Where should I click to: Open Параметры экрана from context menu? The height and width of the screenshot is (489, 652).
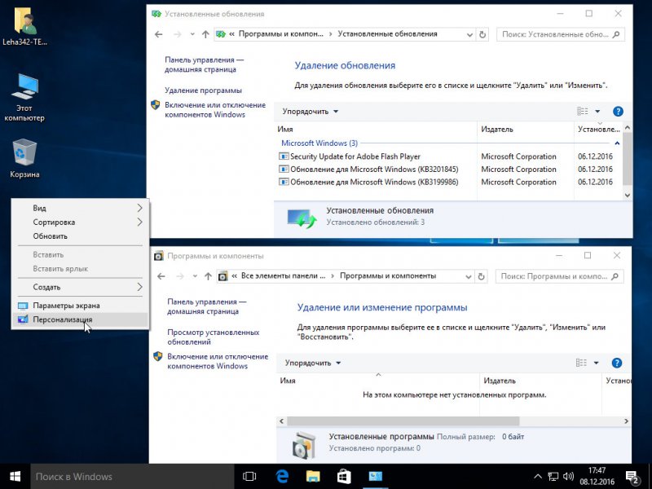[80, 305]
